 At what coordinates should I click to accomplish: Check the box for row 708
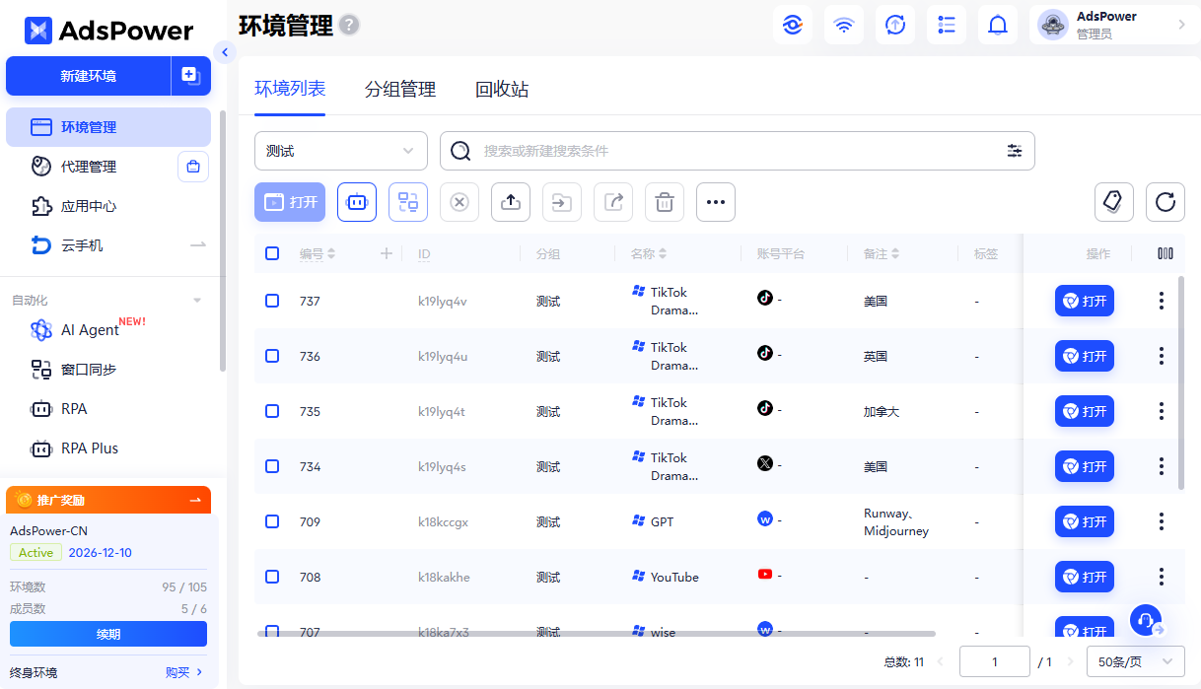pos(272,577)
